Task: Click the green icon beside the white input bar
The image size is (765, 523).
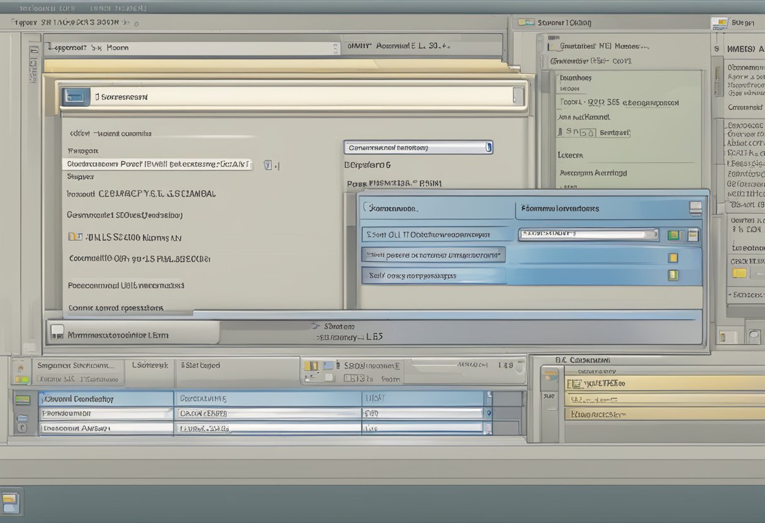Action: coord(673,235)
